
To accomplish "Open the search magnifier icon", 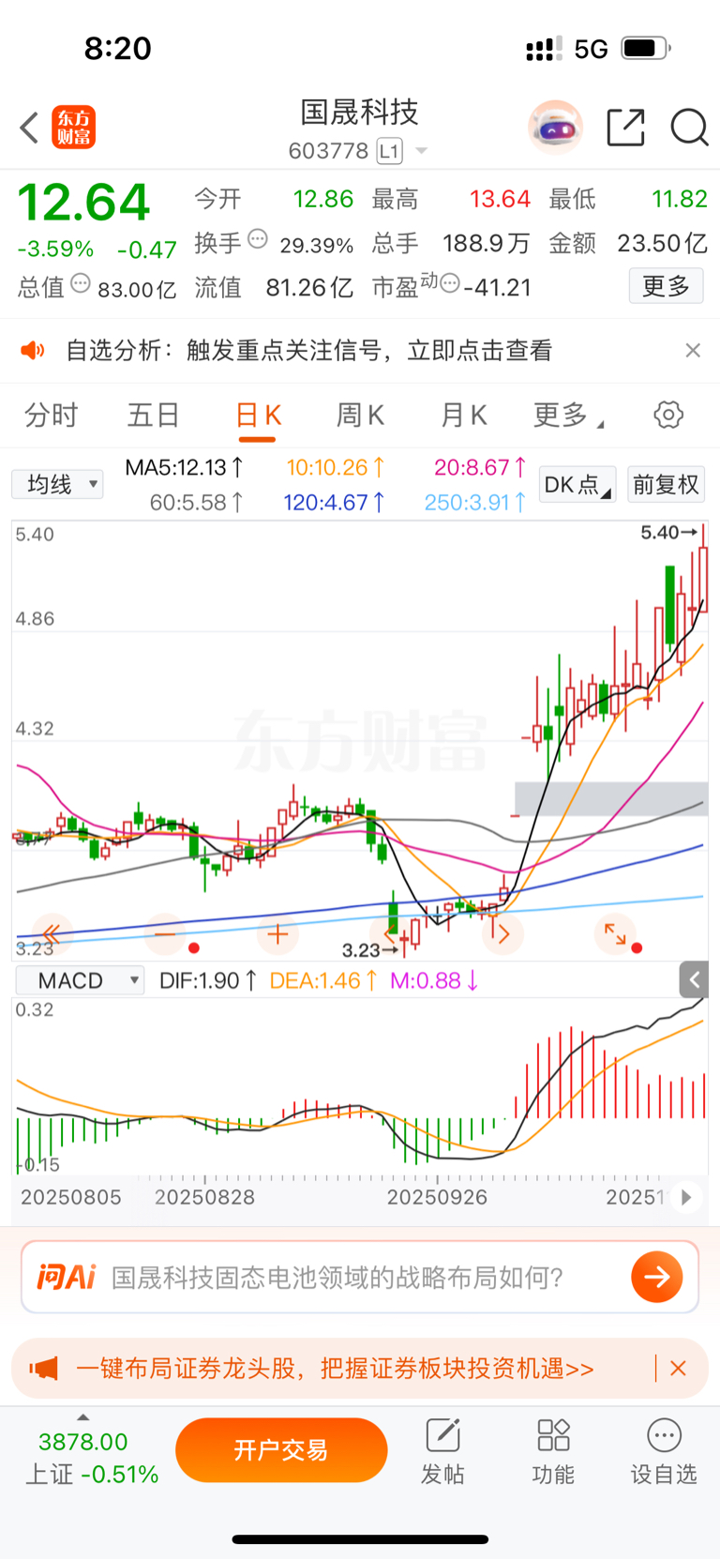I will tap(689, 128).
